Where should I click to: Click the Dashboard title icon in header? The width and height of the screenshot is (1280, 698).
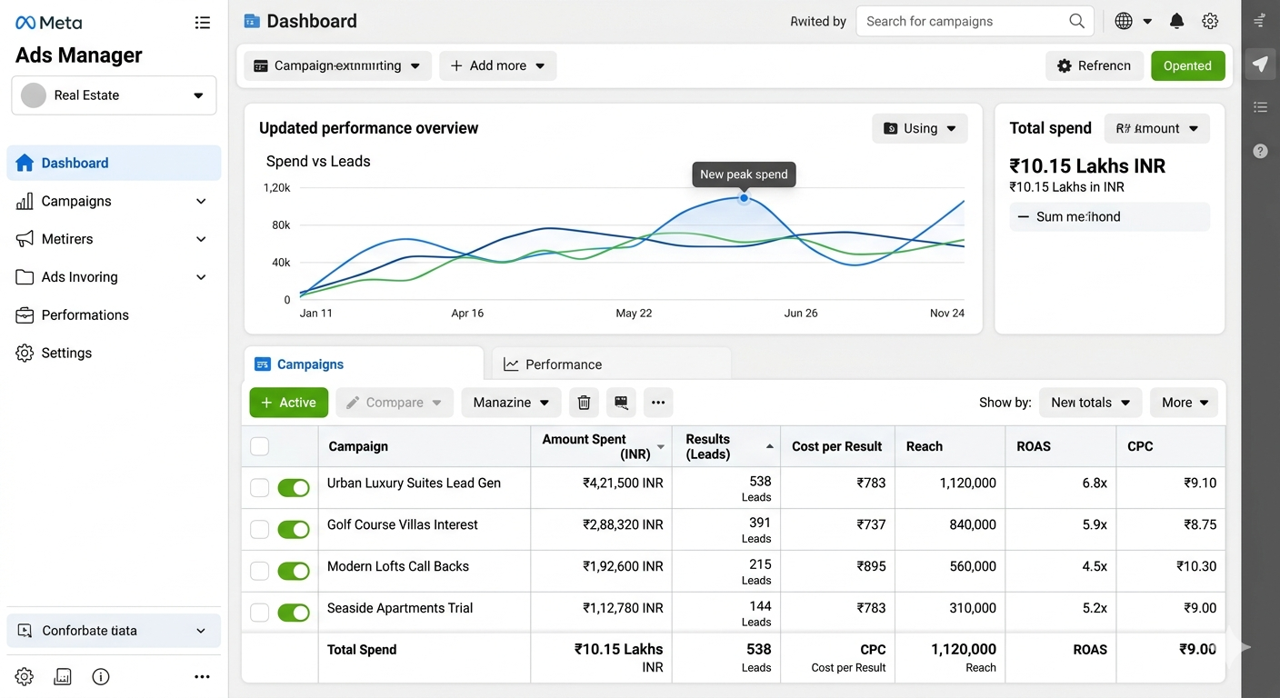252,21
